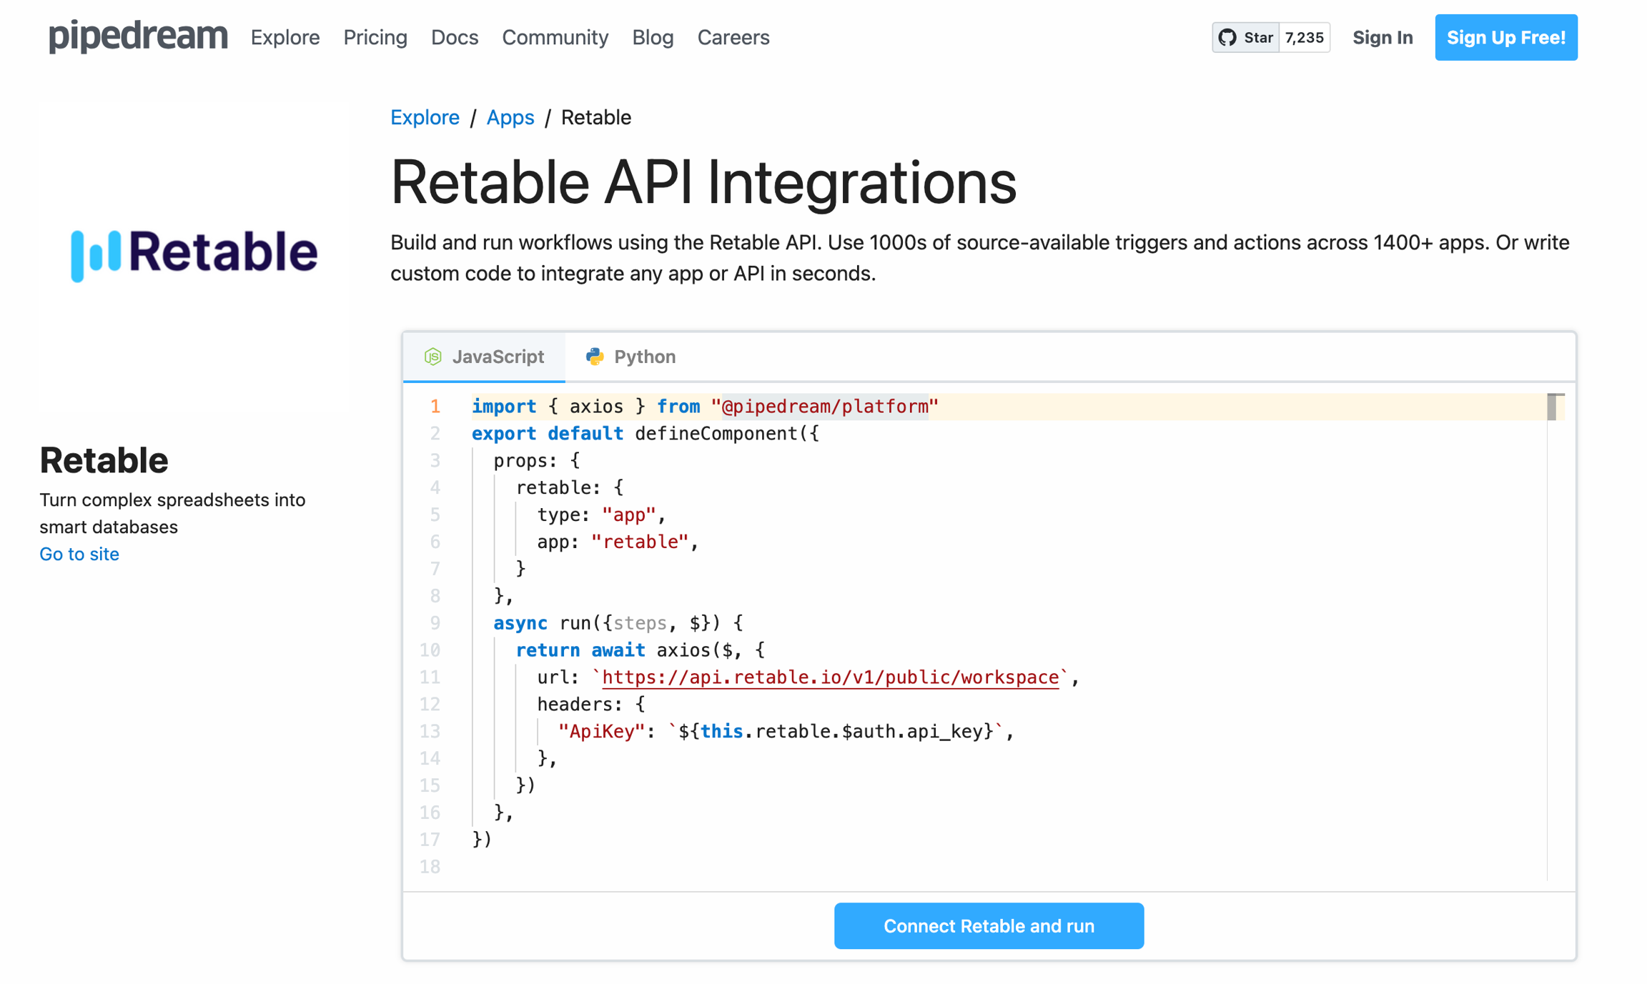
Task: Open the Pricing page
Action: coord(375,38)
